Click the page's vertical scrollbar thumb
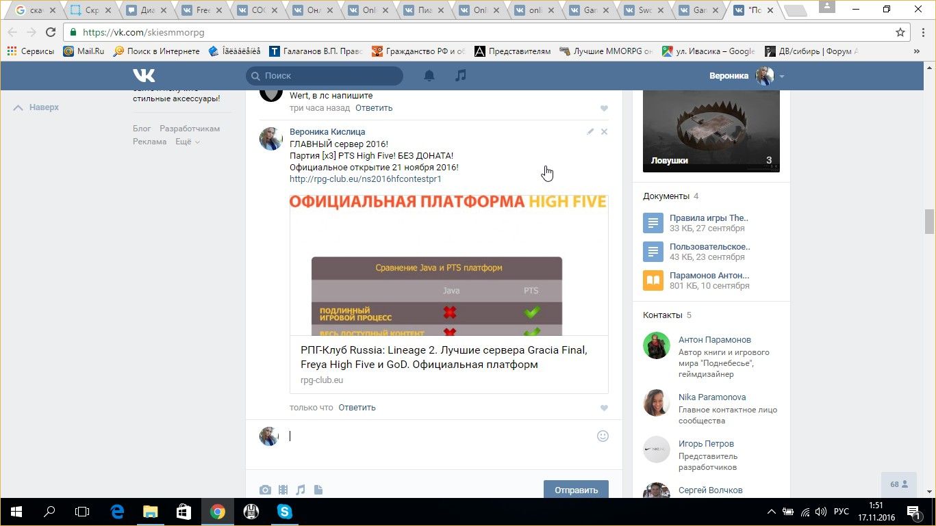 click(x=929, y=222)
